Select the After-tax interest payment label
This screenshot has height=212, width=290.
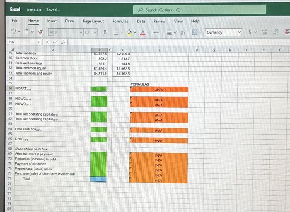tap(34, 154)
